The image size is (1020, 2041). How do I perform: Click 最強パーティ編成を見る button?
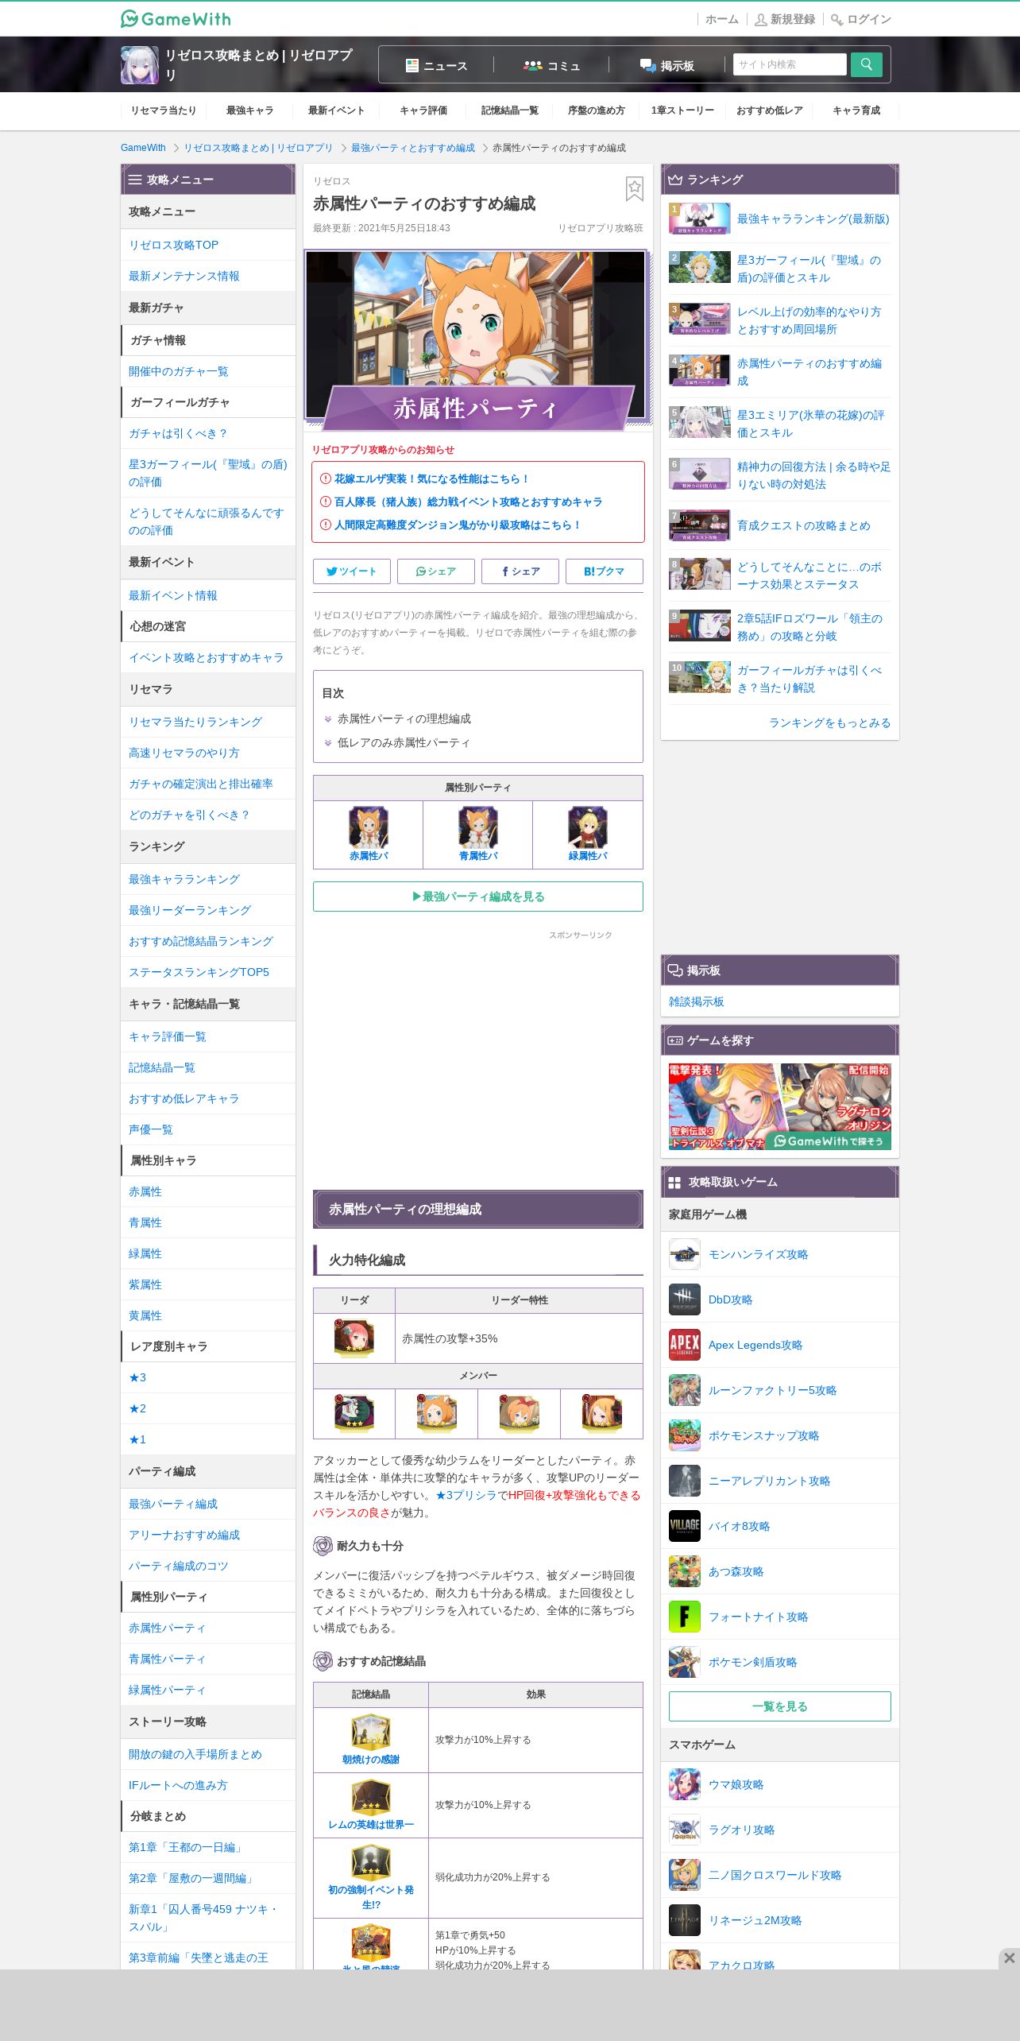(478, 897)
